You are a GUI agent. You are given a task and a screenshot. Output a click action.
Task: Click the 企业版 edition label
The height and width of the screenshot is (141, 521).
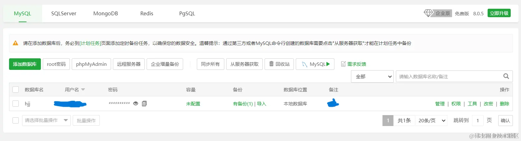(443, 13)
